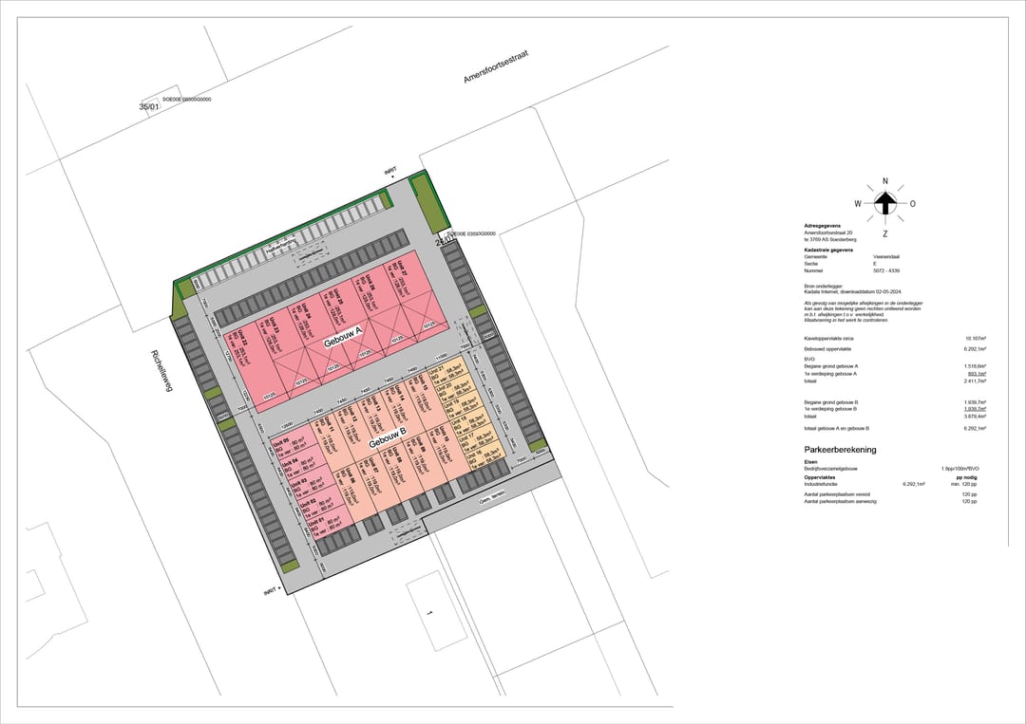
Task: Click the W letter beside the compass
Action: (x=857, y=204)
